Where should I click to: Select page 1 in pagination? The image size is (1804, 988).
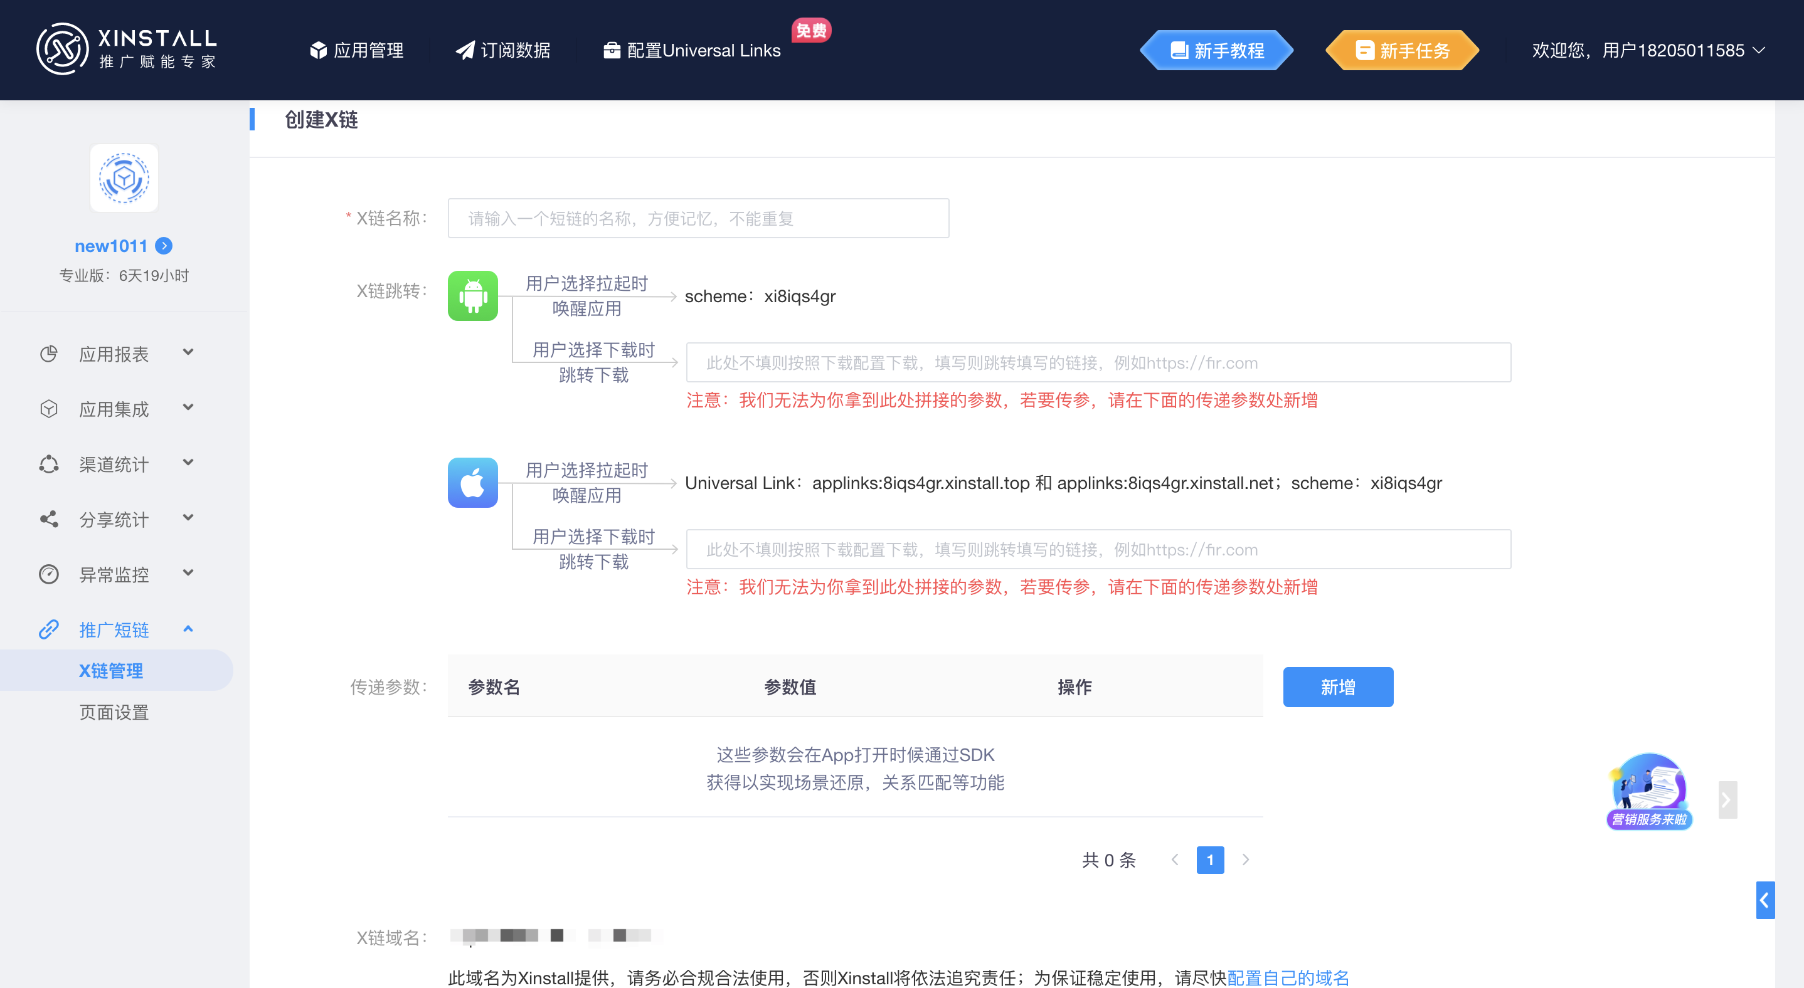tap(1210, 860)
